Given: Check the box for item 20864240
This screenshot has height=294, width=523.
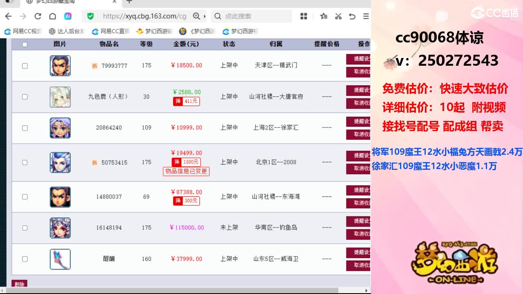Looking at the screenshot, I should (x=25, y=128).
